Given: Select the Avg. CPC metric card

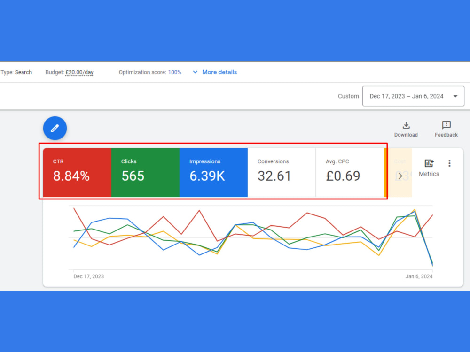Looking at the screenshot, I should click(x=350, y=172).
